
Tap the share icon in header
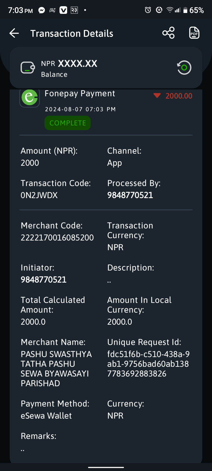tap(168, 33)
